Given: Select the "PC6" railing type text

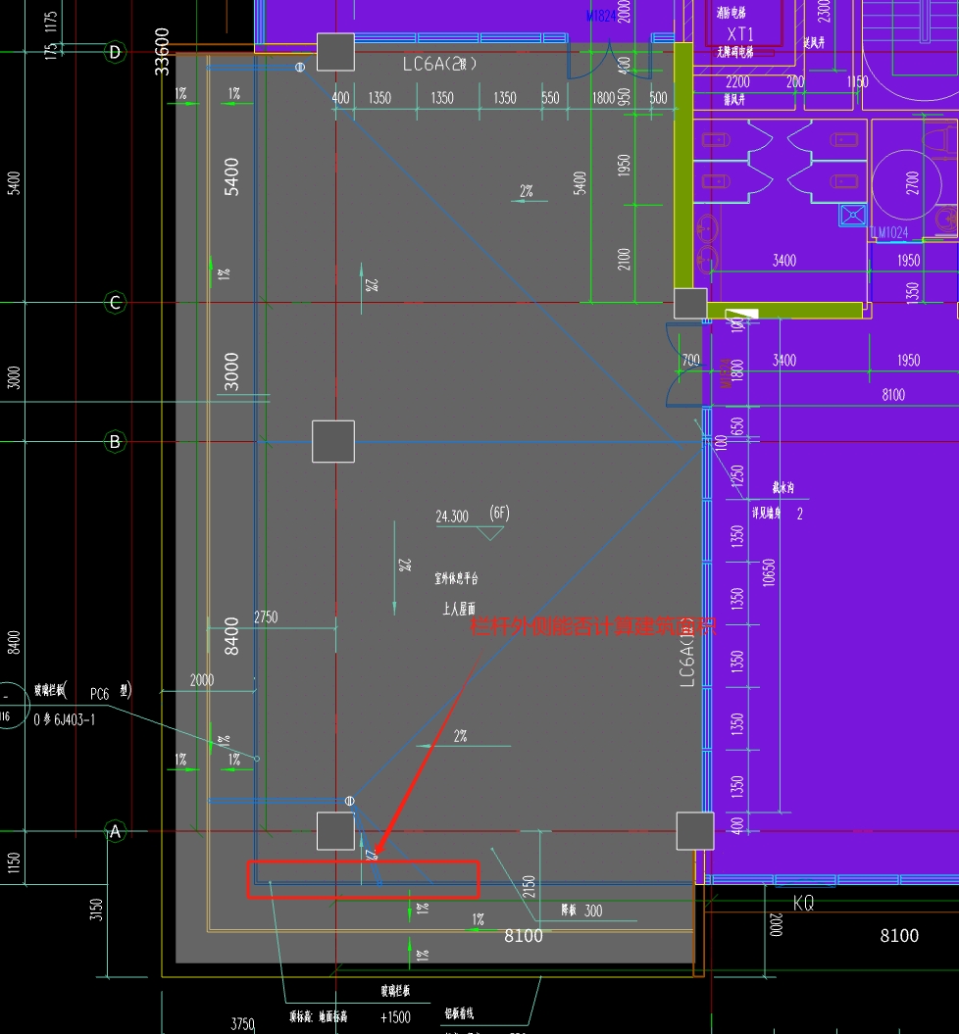Looking at the screenshot, I should 100,694.
